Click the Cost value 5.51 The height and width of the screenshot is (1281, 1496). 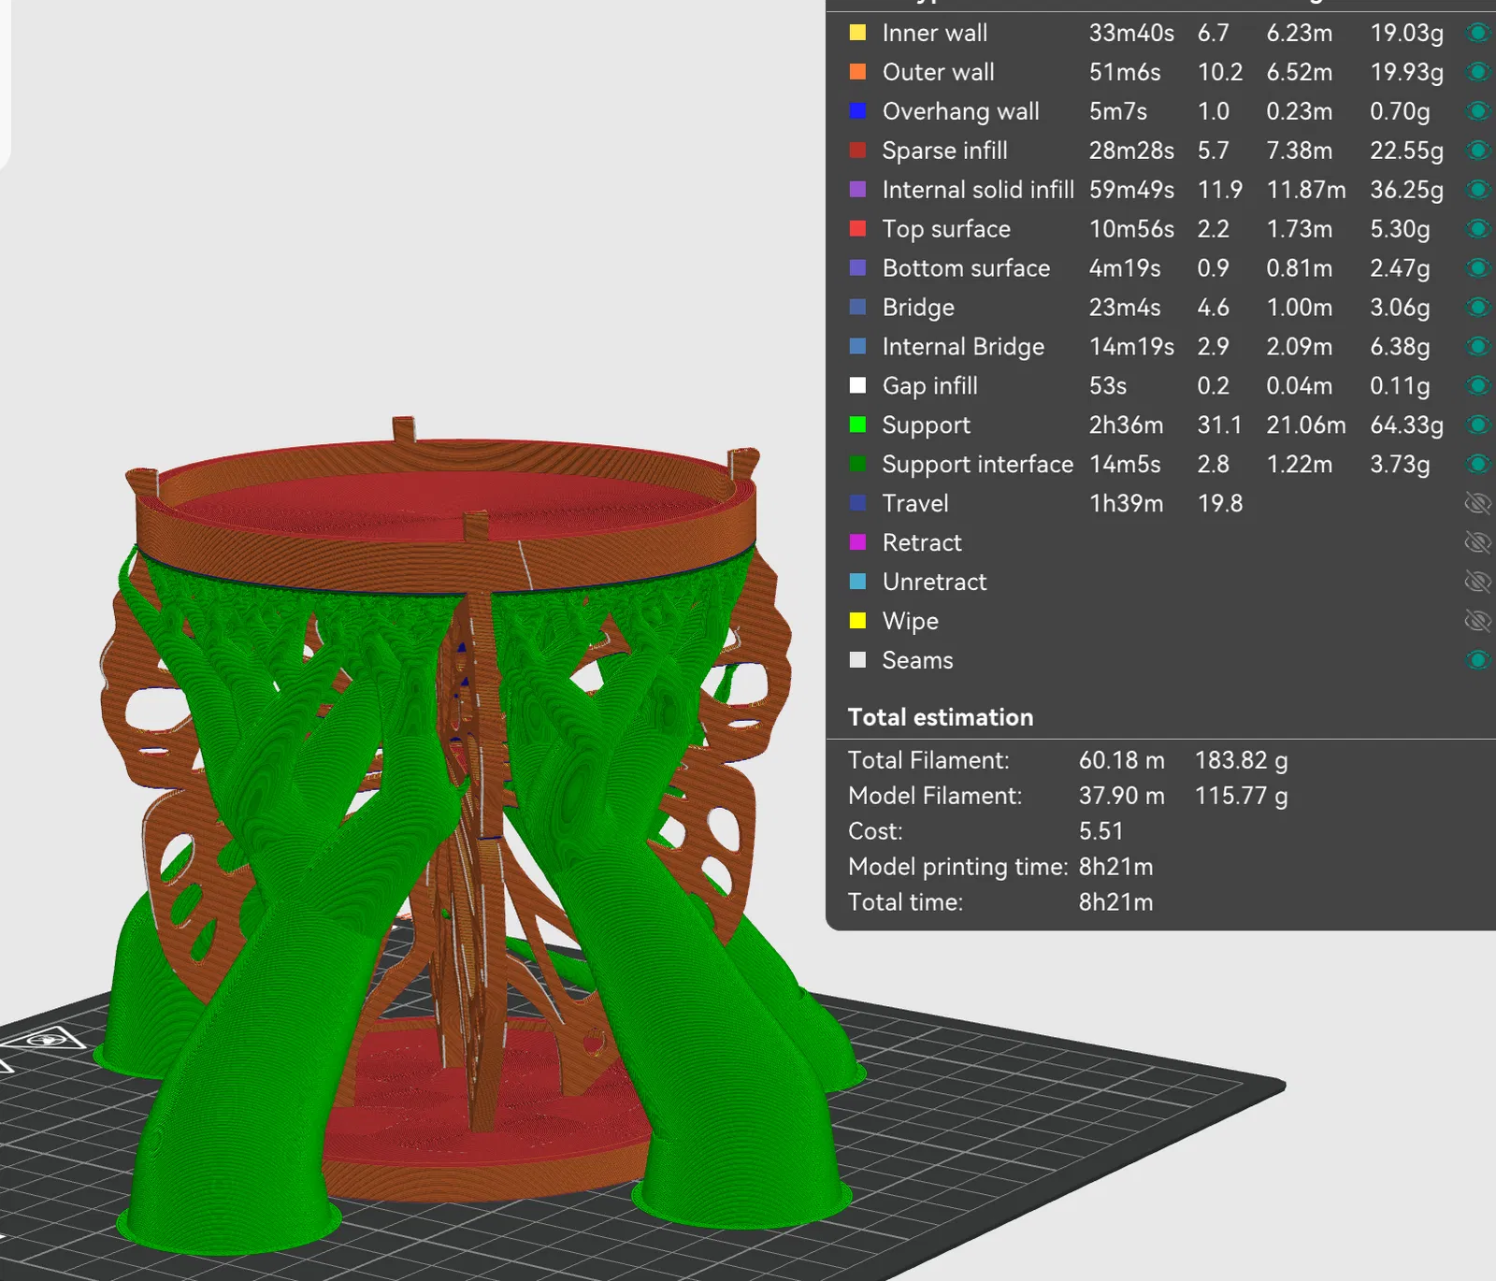1100,831
